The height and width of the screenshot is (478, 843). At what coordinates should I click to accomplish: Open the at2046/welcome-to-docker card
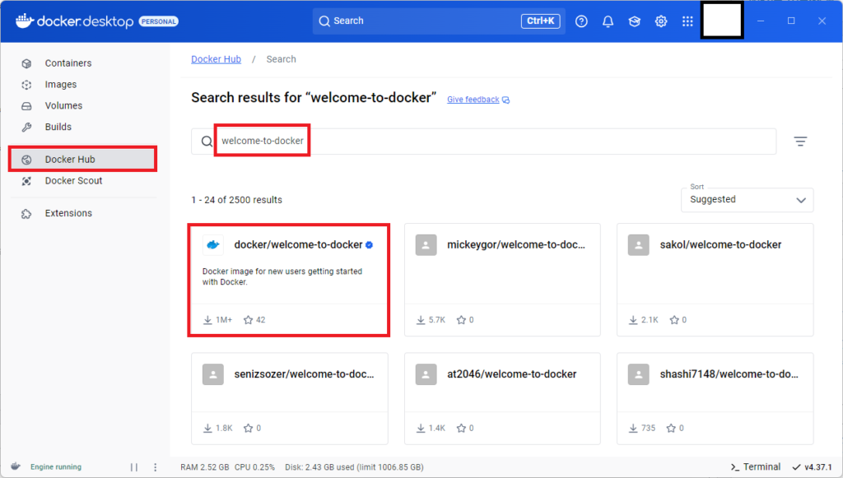tap(502, 398)
